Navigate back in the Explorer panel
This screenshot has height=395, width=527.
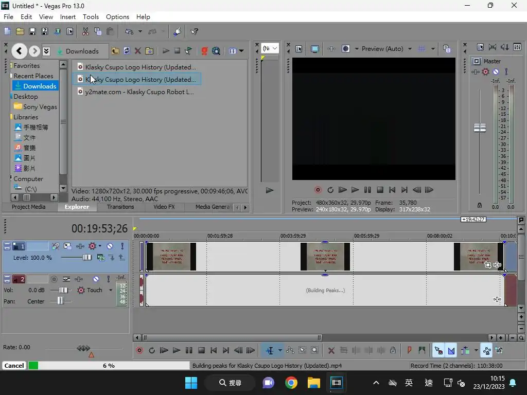point(19,51)
